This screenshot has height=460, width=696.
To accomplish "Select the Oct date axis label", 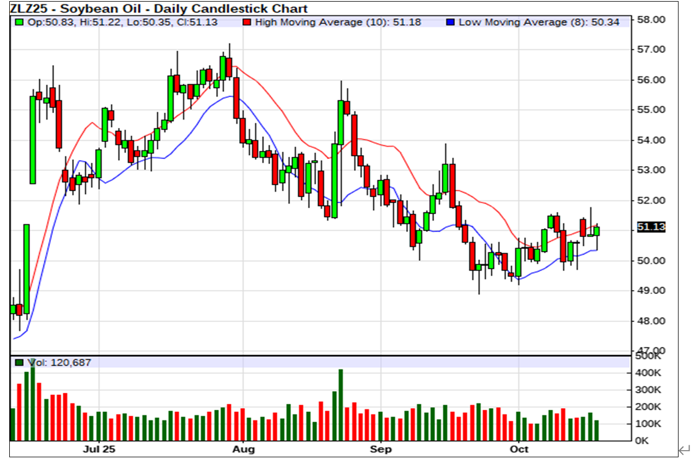I will click(x=519, y=449).
